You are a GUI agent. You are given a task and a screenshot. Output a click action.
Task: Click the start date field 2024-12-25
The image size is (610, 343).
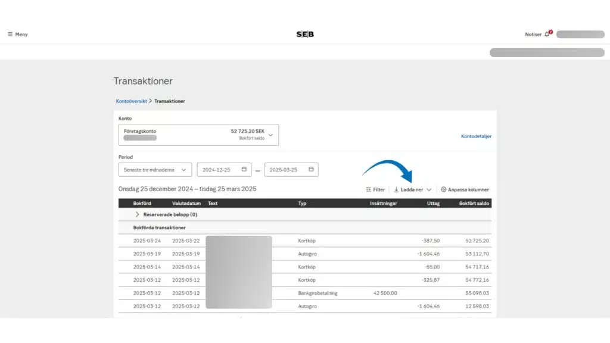pos(224,170)
